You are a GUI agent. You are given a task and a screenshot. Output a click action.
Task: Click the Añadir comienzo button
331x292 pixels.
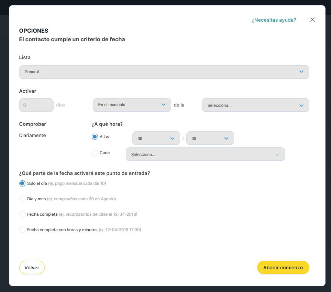[x=283, y=268]
